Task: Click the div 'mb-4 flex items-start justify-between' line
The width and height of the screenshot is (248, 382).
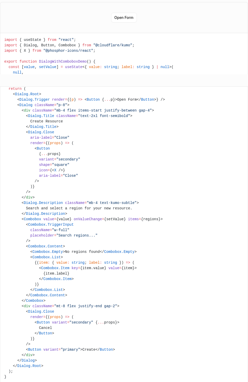Action: click(88, 110)
